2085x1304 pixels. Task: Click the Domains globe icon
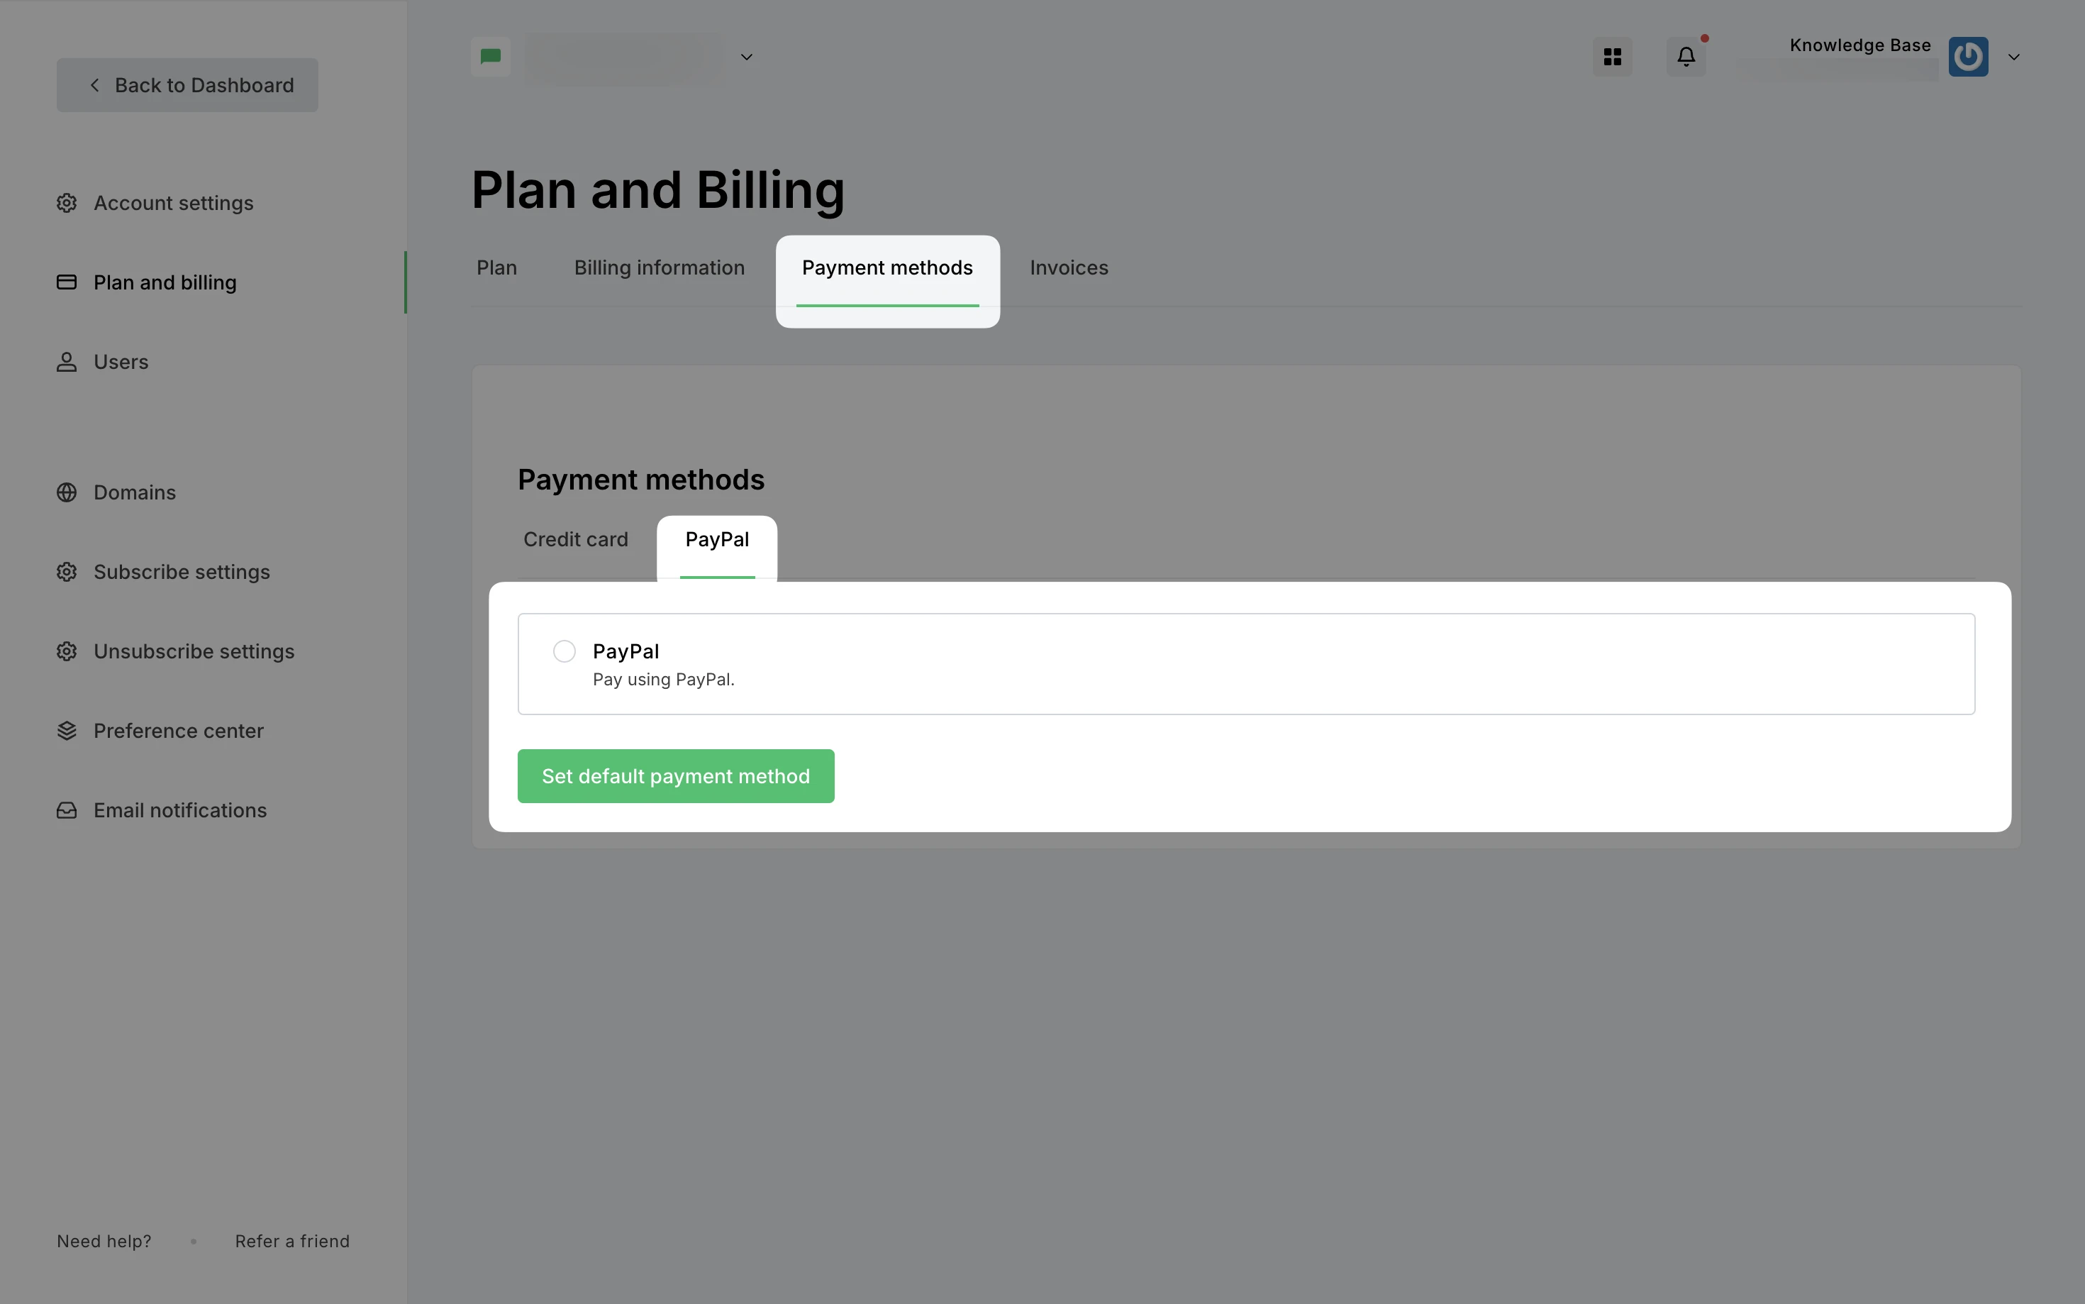[67, 492]
